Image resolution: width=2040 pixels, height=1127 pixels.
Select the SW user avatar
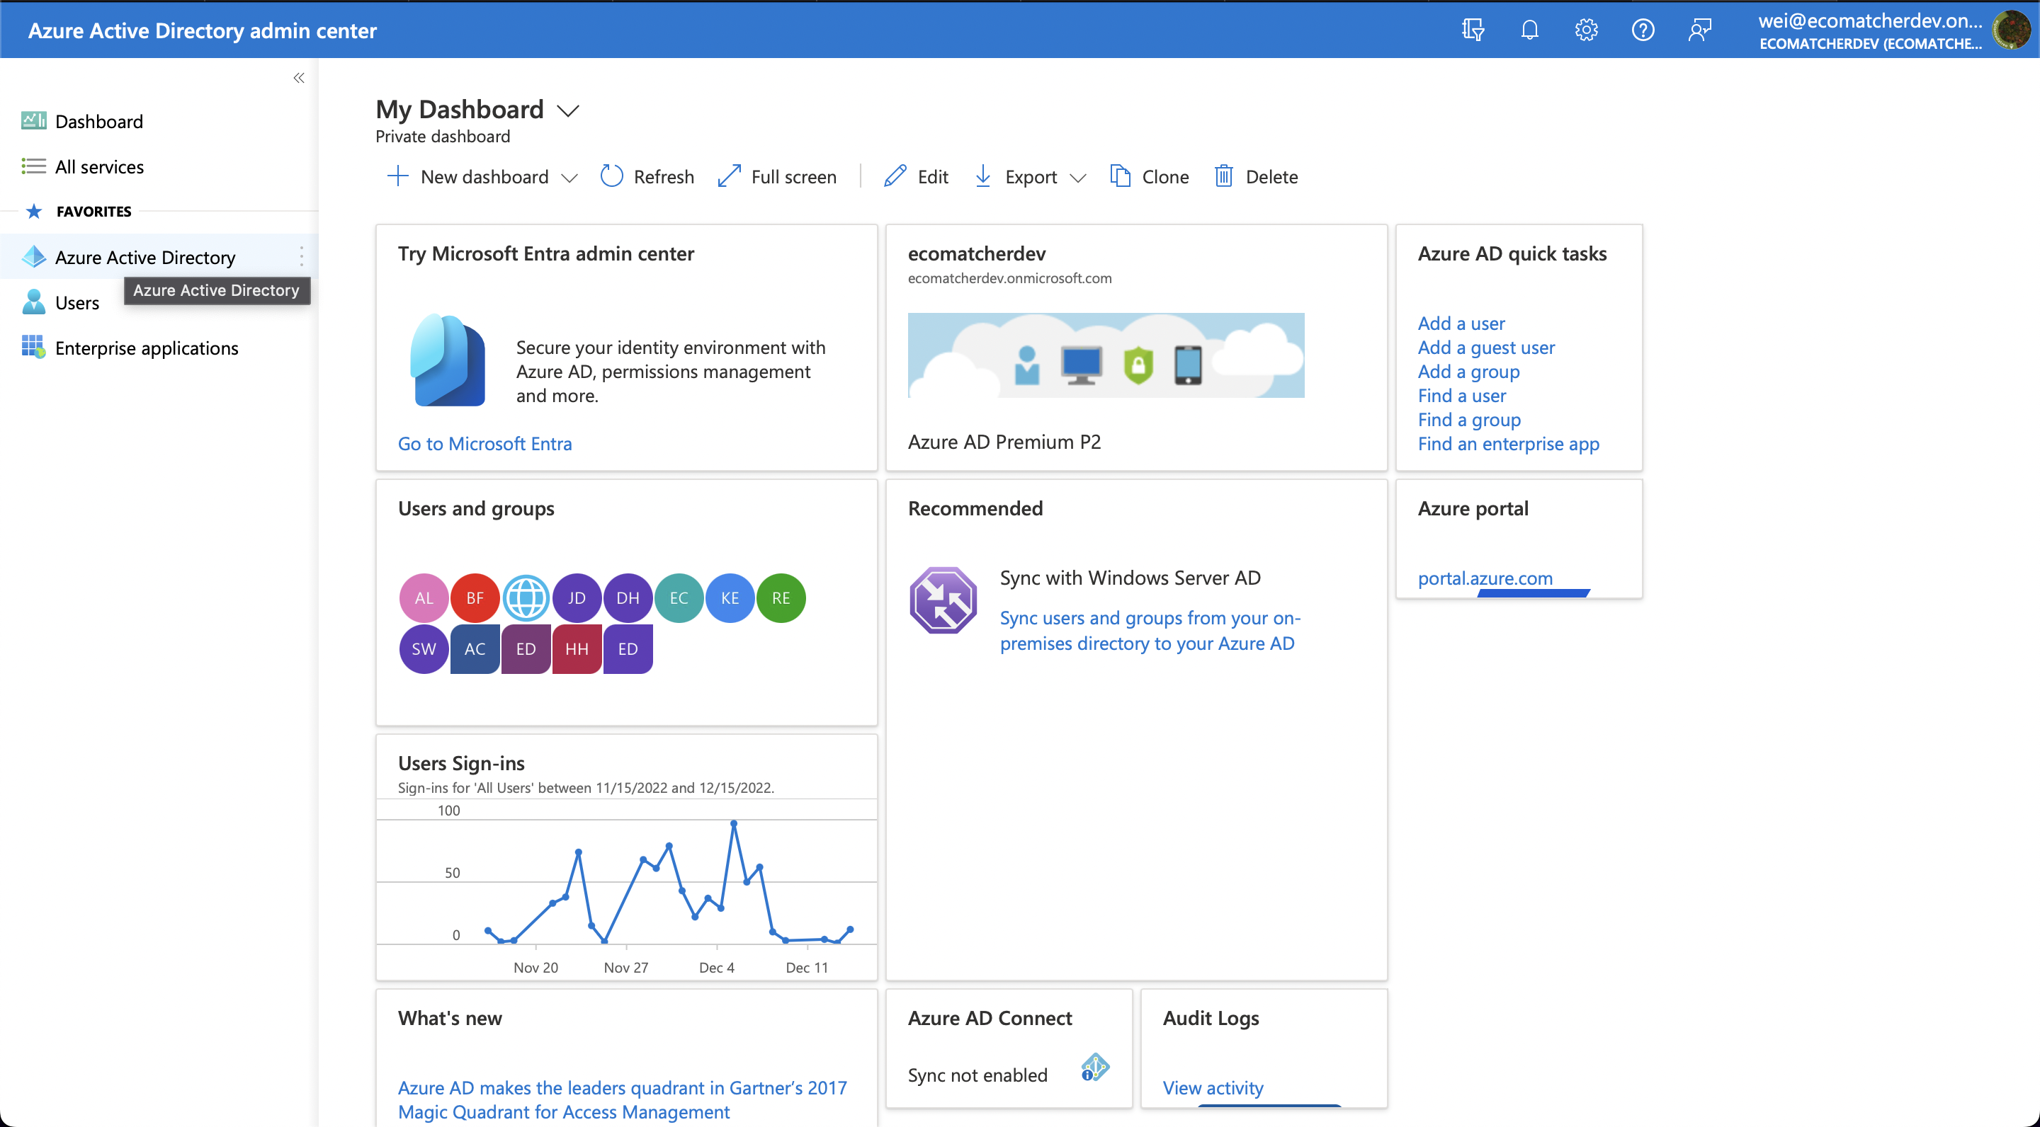424,649
